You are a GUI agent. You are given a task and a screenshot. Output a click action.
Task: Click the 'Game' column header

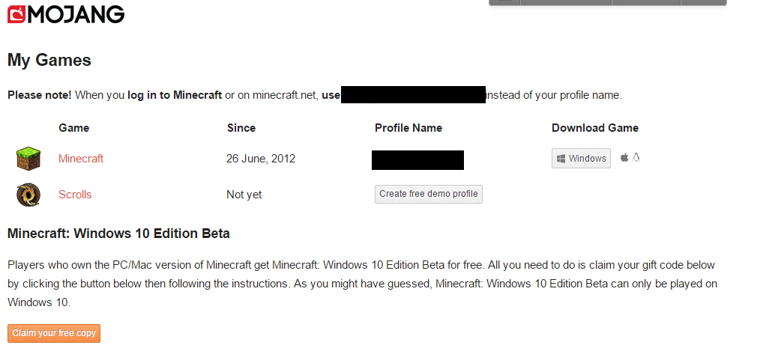pos(74,128)
